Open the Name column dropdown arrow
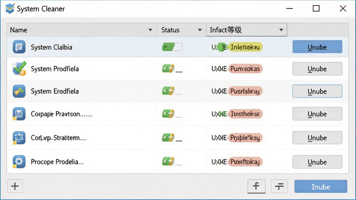This screenshot has width=356, height=200. coord(150,30)
